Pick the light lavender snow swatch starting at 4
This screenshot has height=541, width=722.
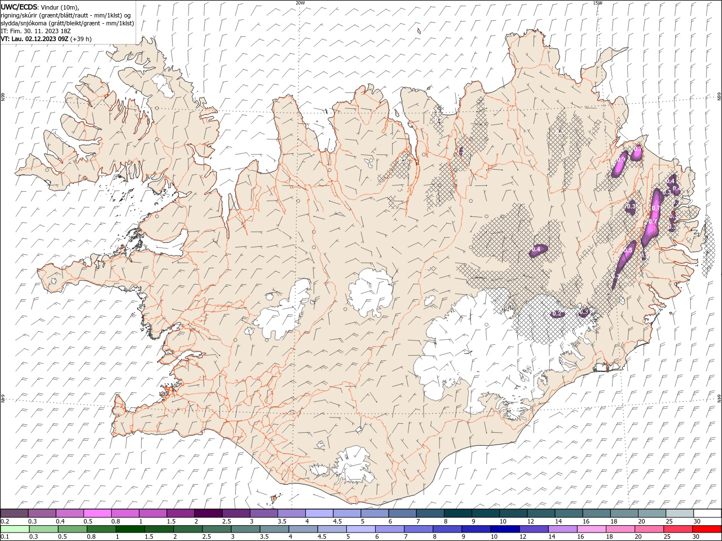point(319,513)
